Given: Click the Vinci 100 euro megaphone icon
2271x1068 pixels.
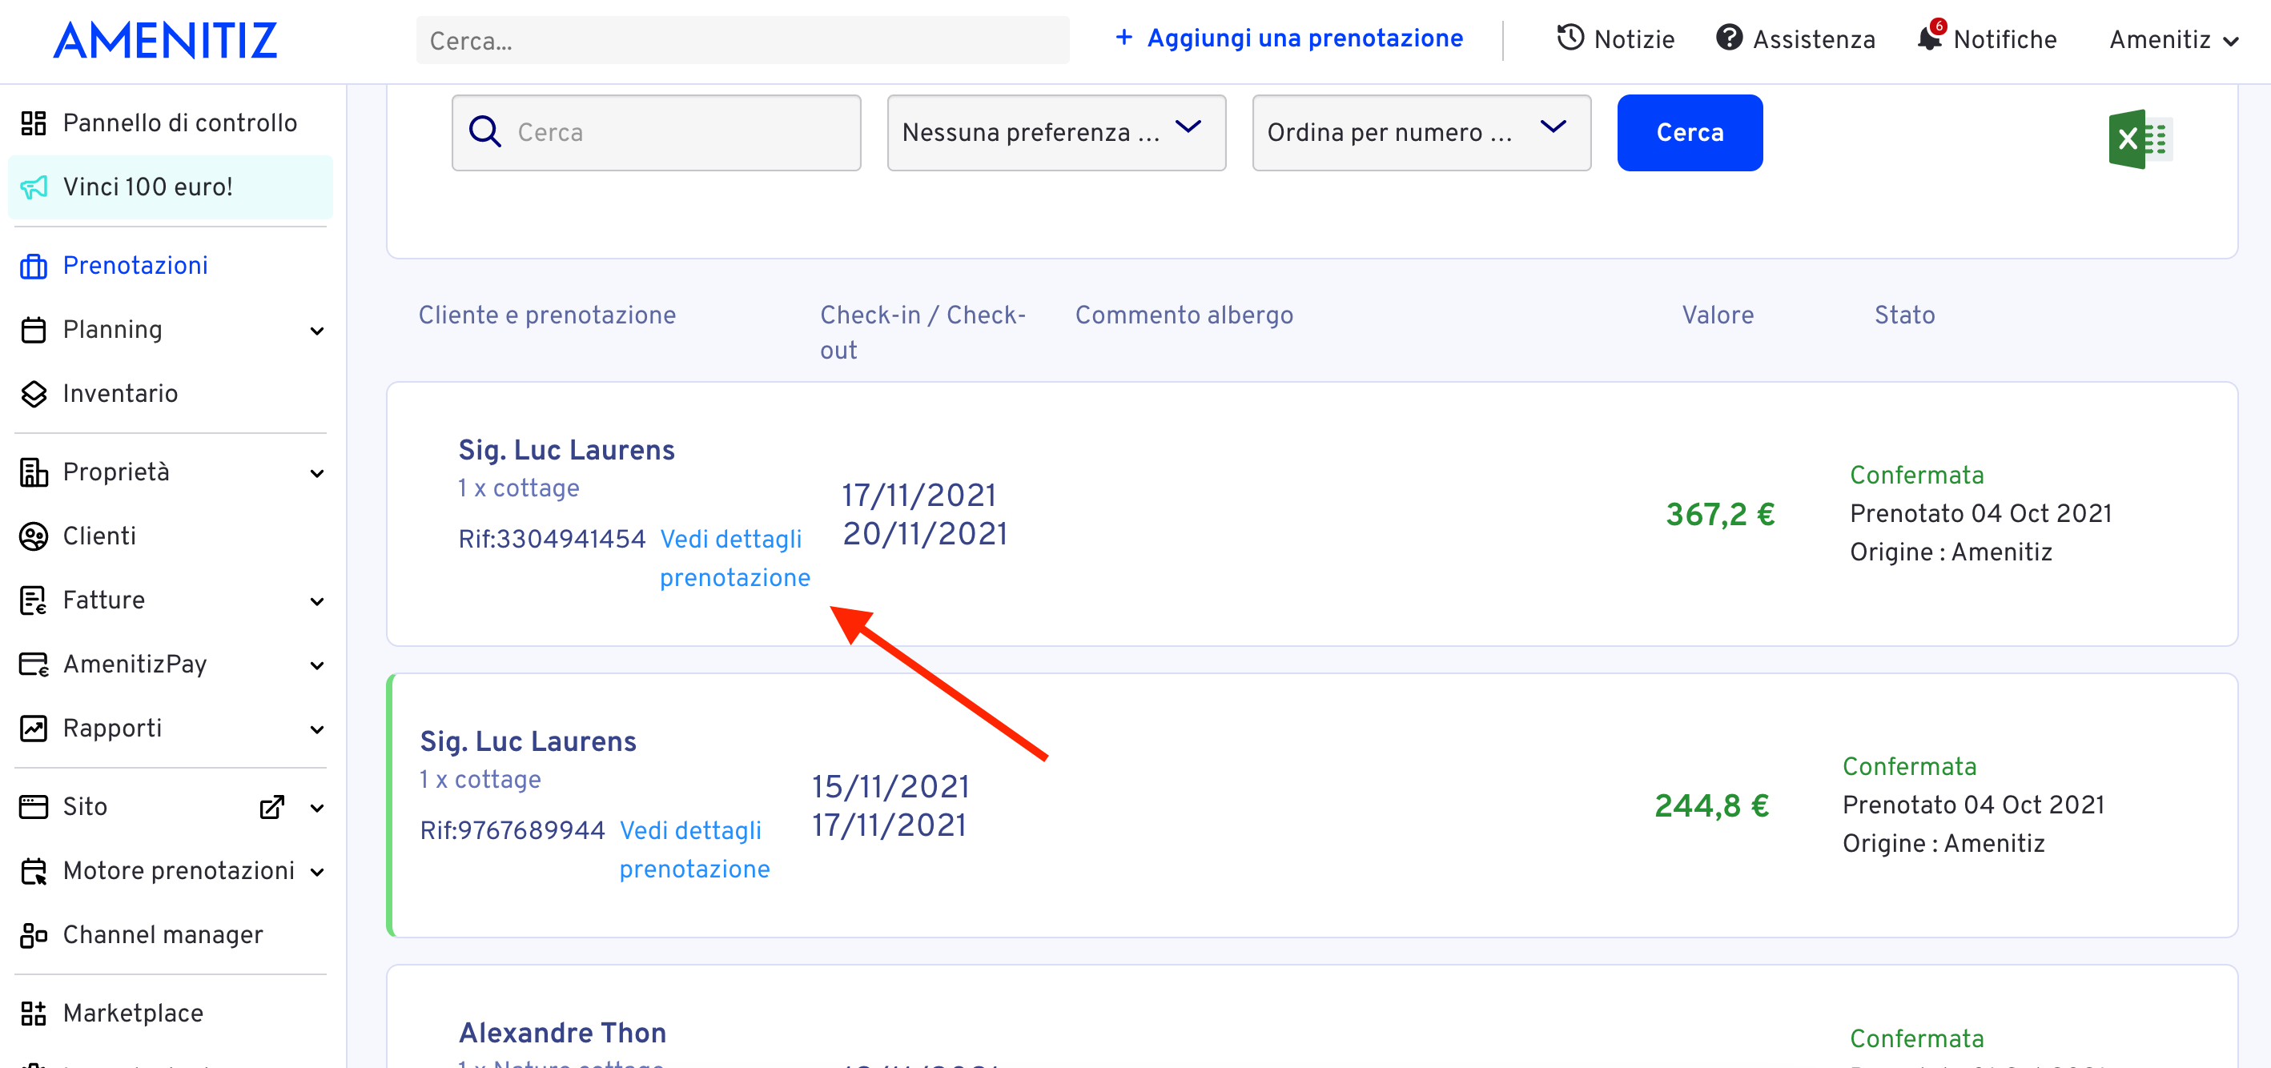Looking at the screenshot, I should (x=34, y=187).
